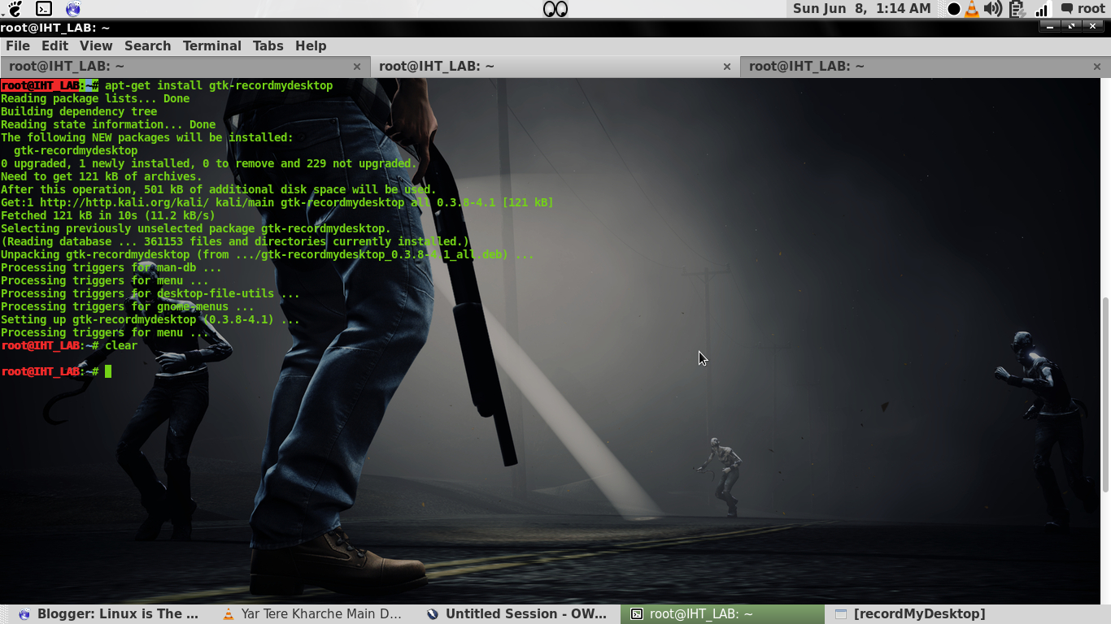1111x624 pixels.
Task: Click 'Setting up gtk-recordmydesktop (0.3.8-4.1)' line
Action: click(150, 319)
